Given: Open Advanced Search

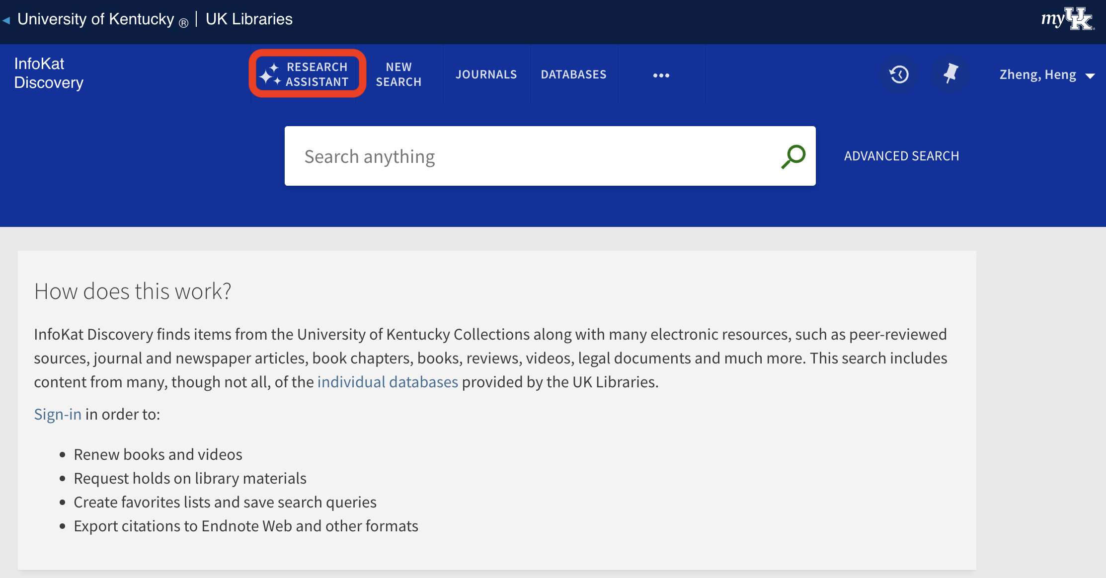Looking at the screenshot, I should click(901, 156).
